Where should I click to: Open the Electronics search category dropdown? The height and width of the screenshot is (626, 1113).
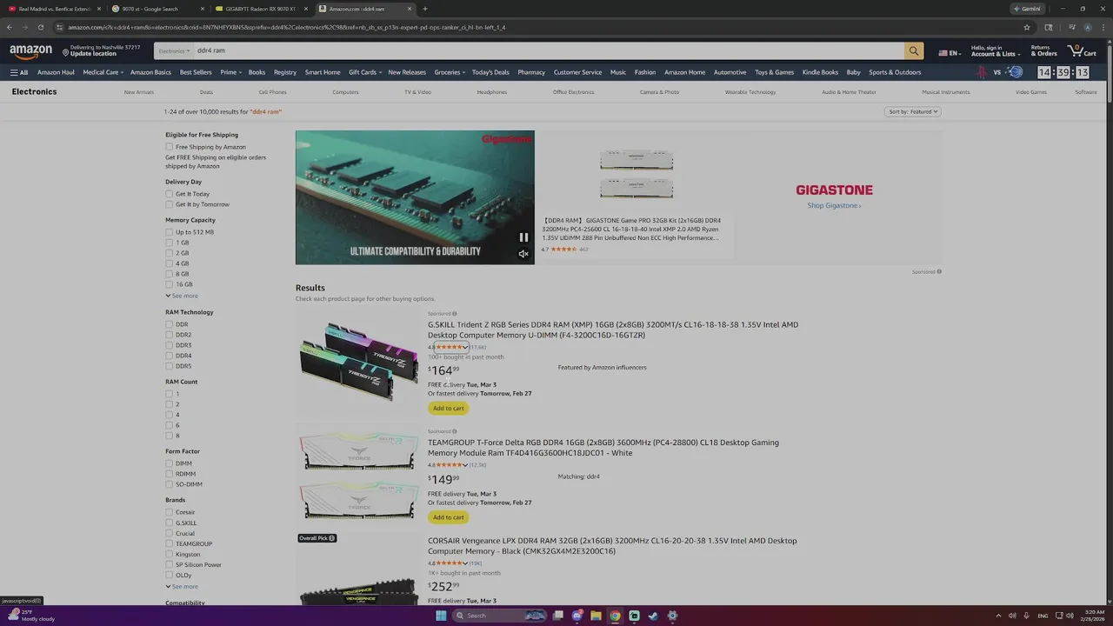pos(174,50)
